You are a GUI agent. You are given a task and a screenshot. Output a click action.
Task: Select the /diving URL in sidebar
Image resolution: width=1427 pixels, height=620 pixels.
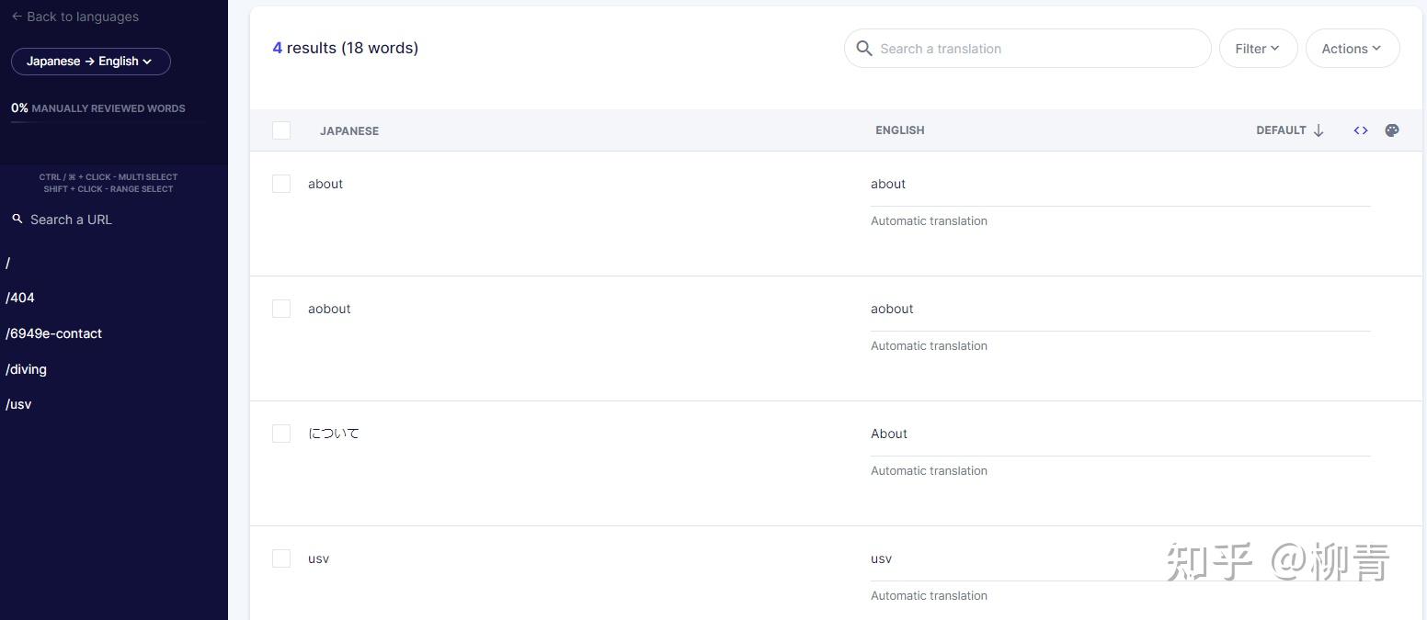26,369
